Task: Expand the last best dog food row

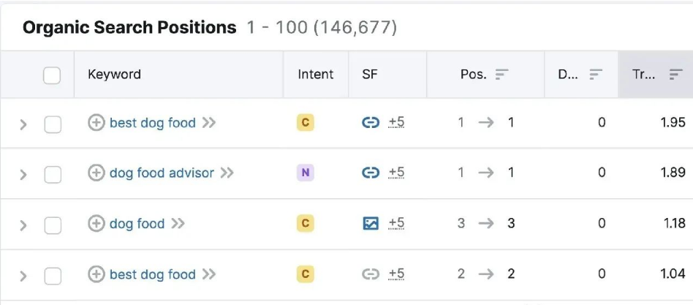Action: click(x=23, y=276)
